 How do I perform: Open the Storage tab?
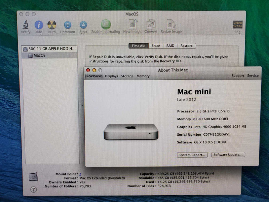coord(127,76)
